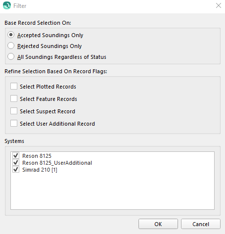Untick the Reson 8125_UserAdditional checkbox
The height and width of the screenshot is (234, 225).
point(16,162)
